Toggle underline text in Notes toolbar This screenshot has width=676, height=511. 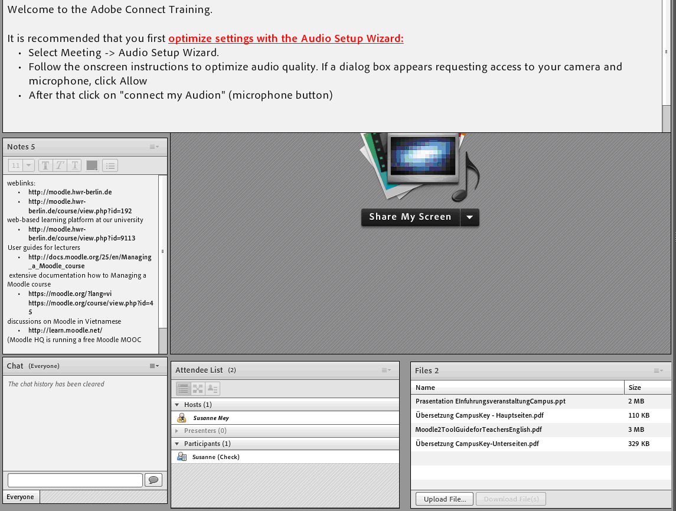pos(75,166)
